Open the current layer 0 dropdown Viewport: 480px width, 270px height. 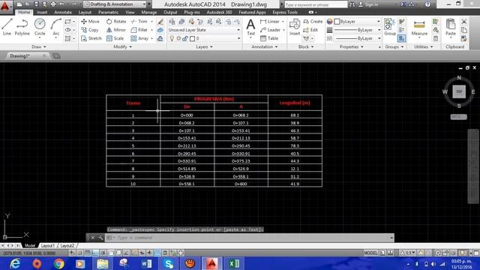click(204, 38)
